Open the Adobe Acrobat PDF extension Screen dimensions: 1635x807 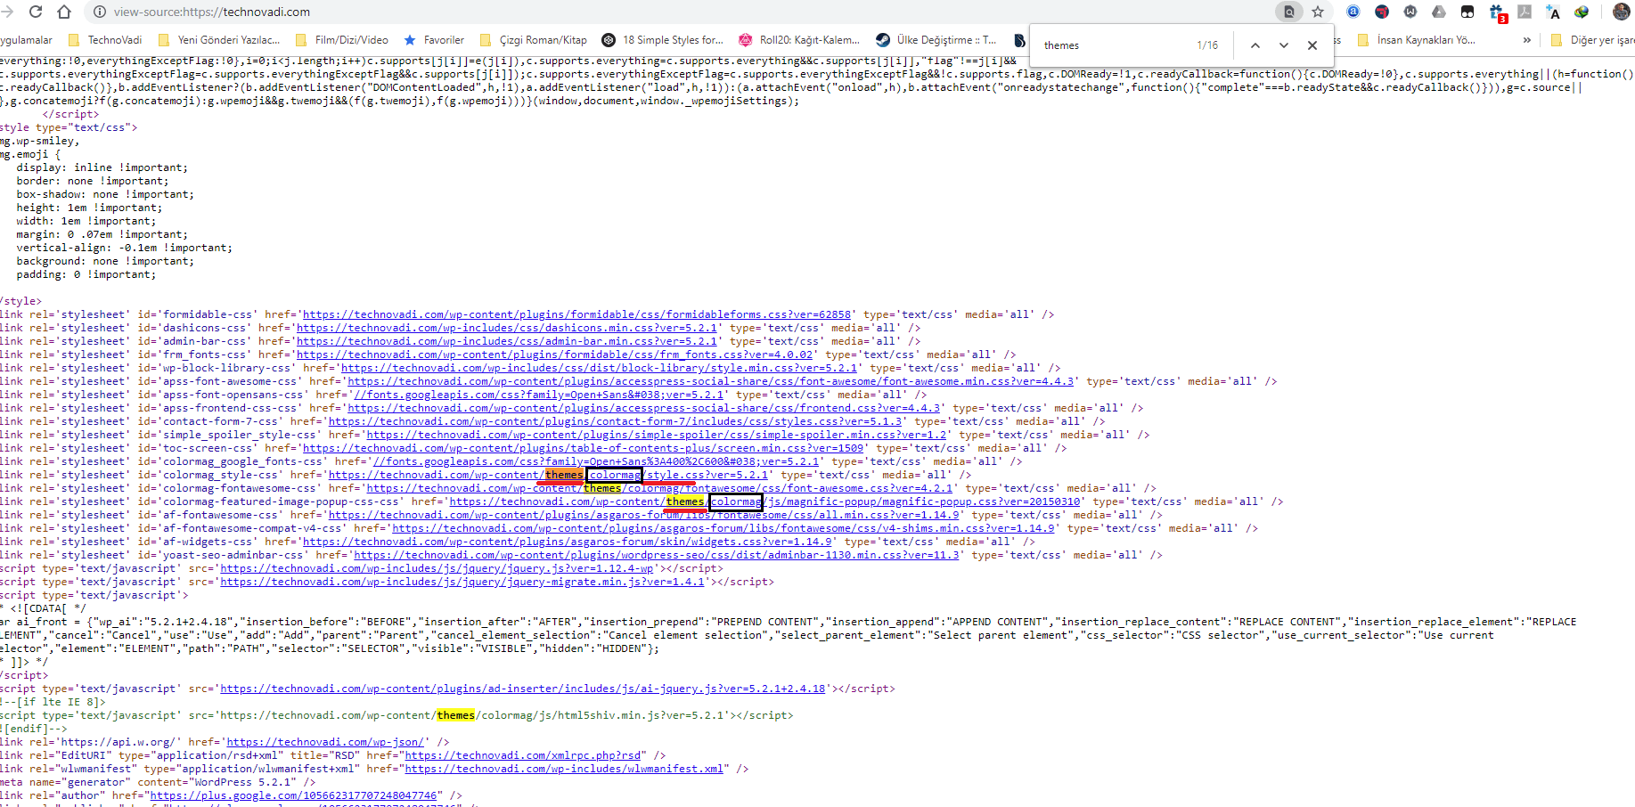tap(1525, 12)
